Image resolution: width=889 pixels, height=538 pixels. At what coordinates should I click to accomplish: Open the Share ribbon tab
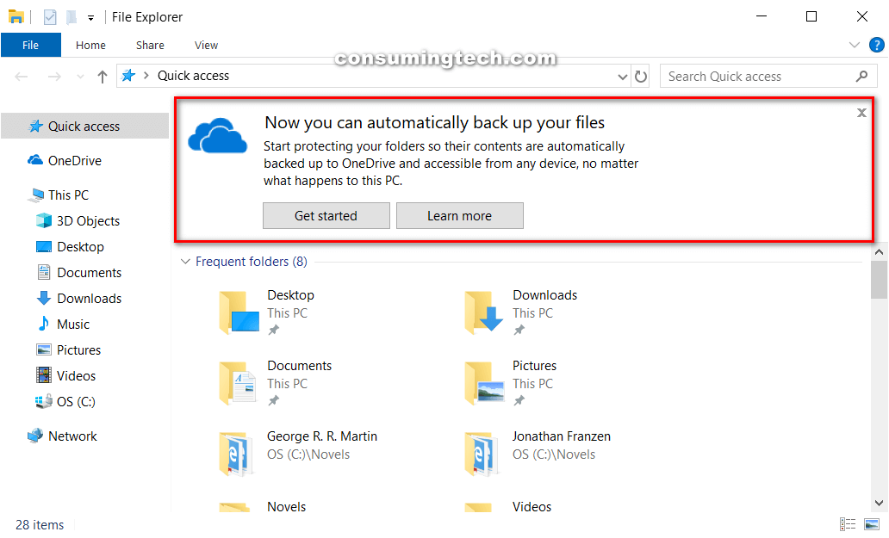(x=149, y=45)
